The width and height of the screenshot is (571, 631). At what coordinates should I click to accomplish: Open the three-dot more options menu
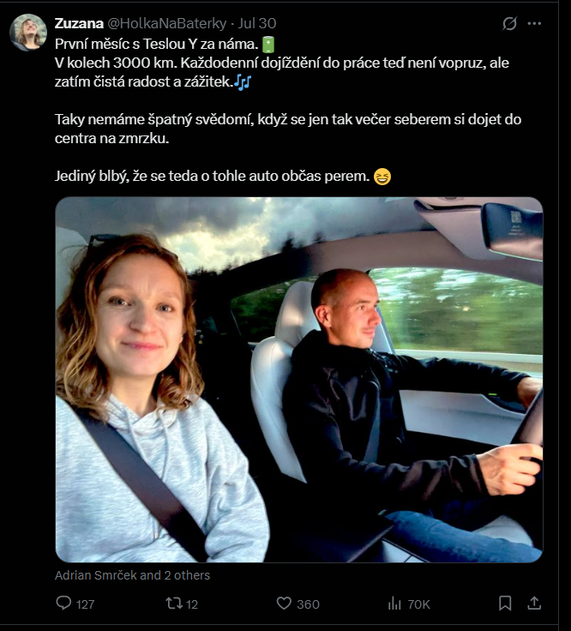point(534,23)
